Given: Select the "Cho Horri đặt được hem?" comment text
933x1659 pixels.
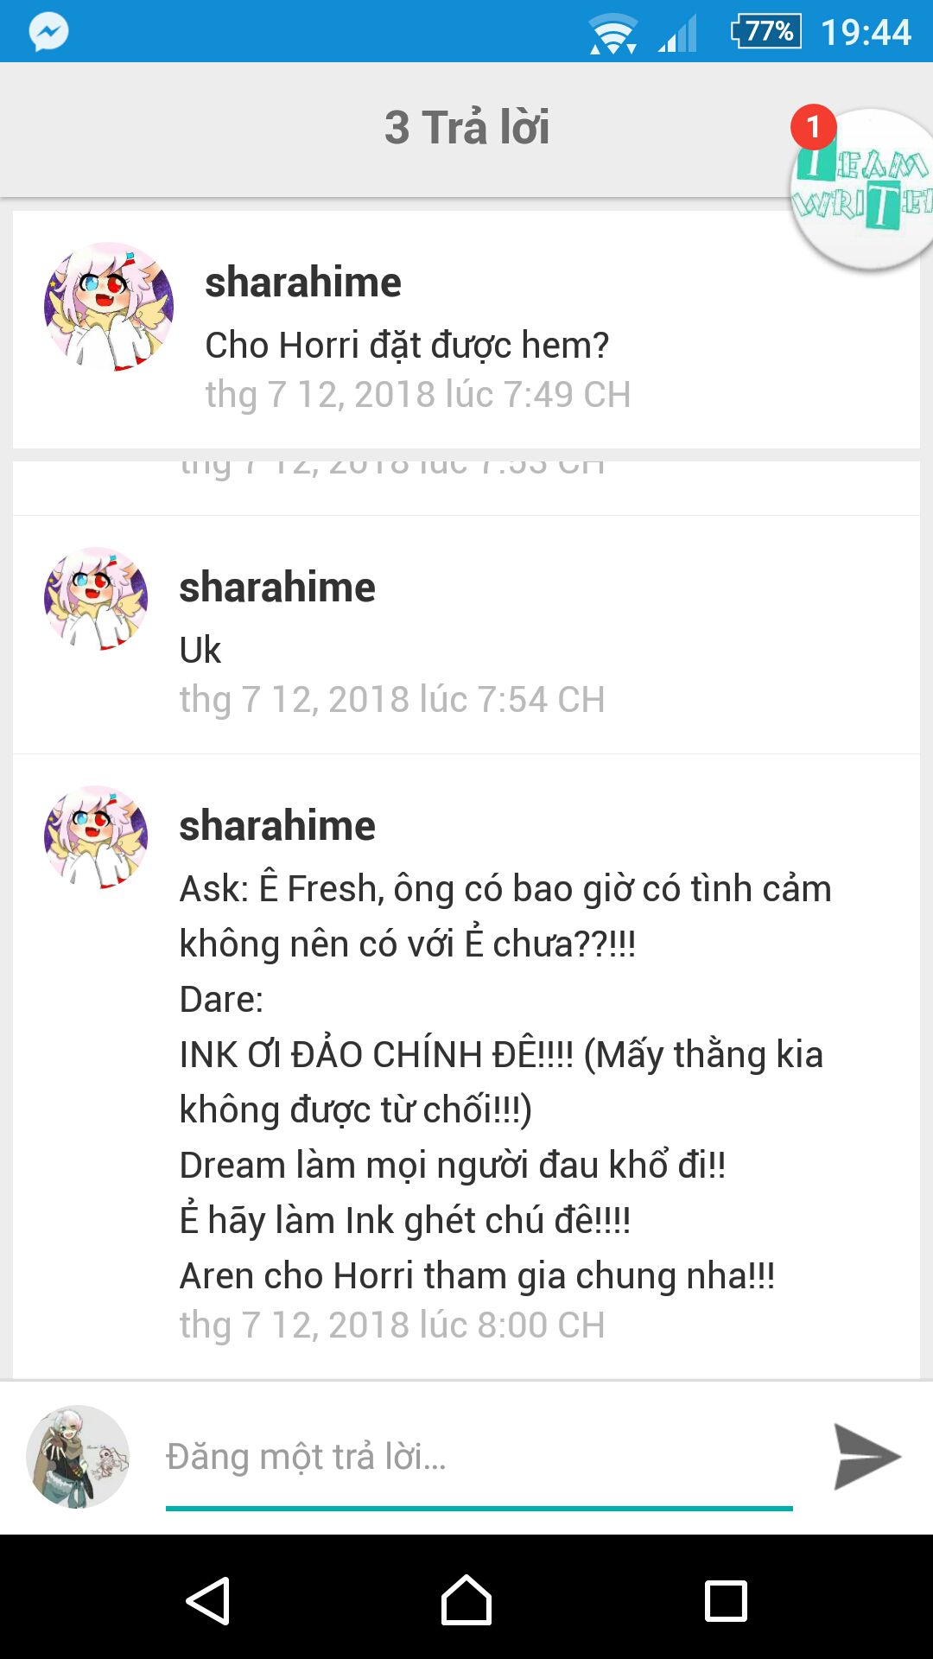Looking at the screenshot, I should [x=407, y=346].
